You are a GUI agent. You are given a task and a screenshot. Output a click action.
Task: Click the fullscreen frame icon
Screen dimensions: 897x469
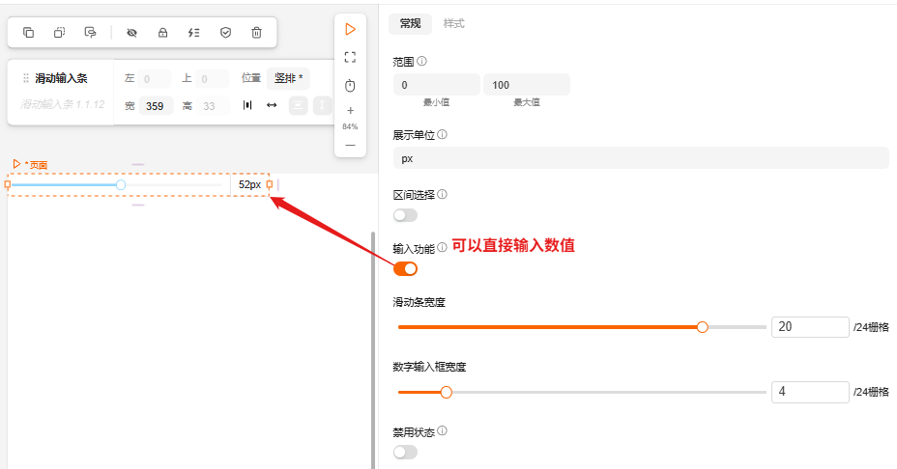coord(350,57)
